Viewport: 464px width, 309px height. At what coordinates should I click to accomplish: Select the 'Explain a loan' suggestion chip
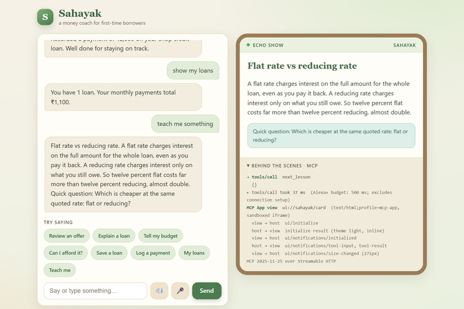114,236
